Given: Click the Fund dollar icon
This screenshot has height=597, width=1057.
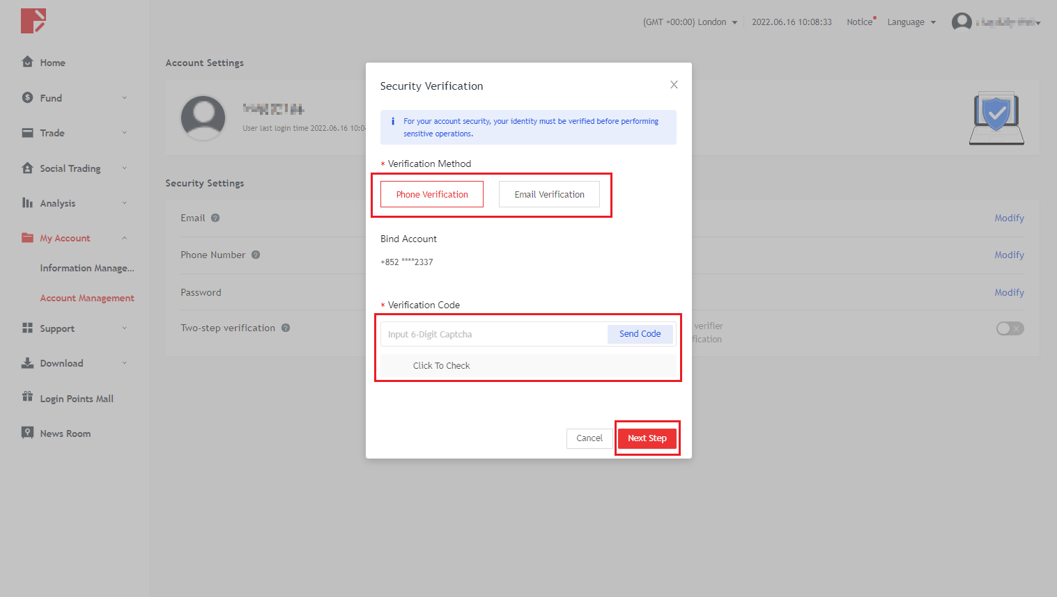Looking at the screenshot, I should tap(28, 97).
